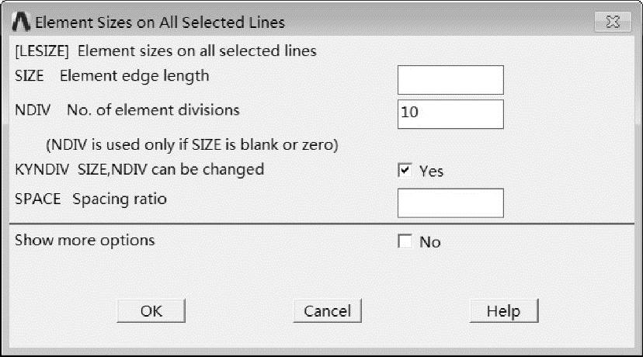Image resolution: width=643 pixels, height=357 pixels.
Task: Click the NDIV field containing 10
Action: pos(450,114)
